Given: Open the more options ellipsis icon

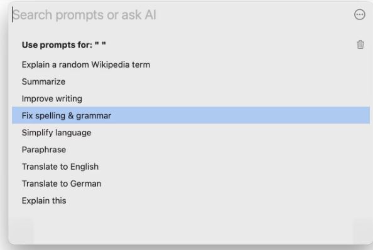Looking at the screenshot, I should (359, 14).
